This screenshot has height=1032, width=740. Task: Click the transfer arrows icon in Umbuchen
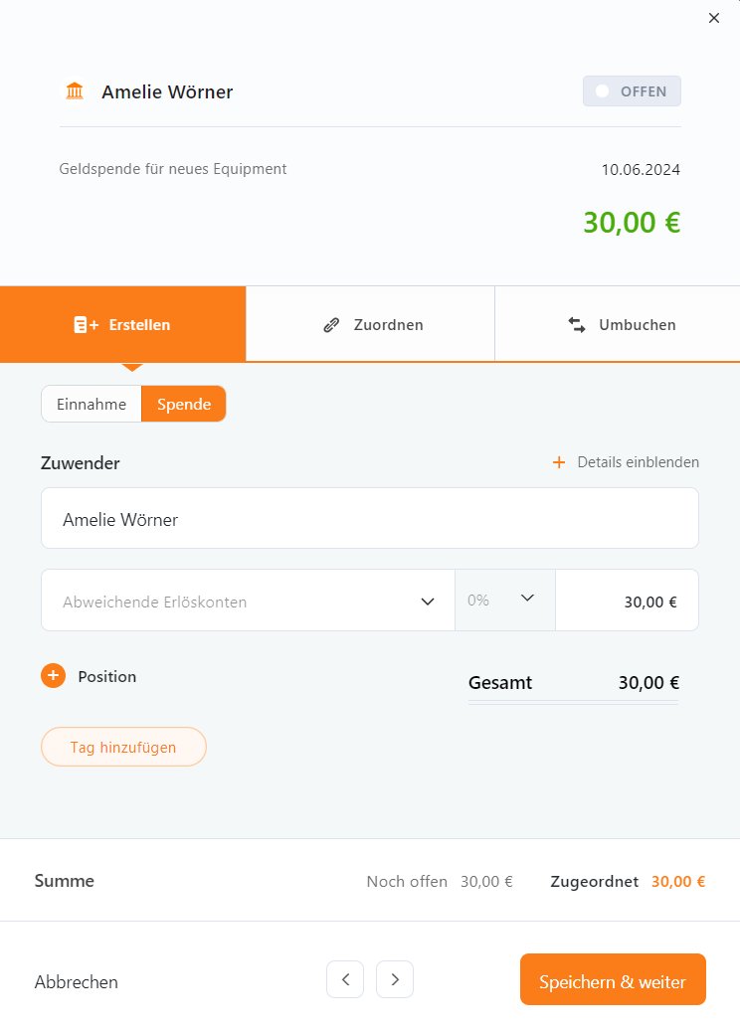click(577, 325)
